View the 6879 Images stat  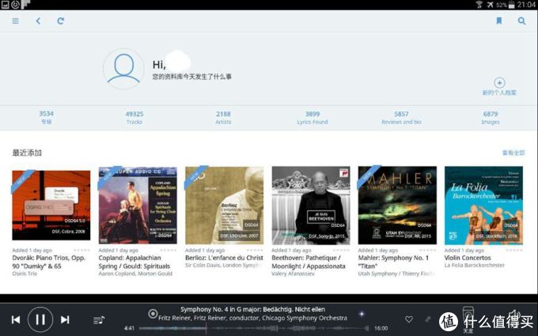click(x=491, y=117)
